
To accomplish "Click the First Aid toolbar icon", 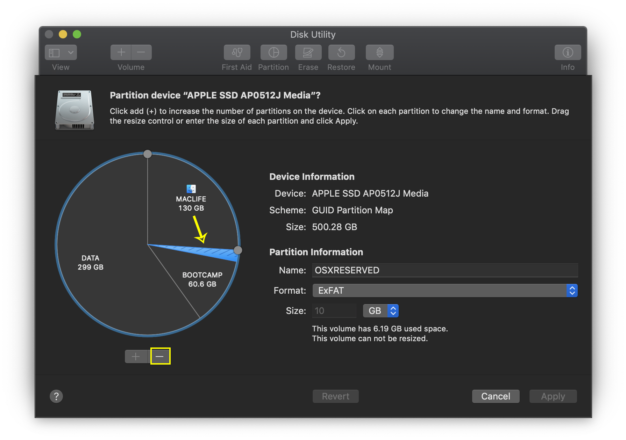I will pos(237,53).
